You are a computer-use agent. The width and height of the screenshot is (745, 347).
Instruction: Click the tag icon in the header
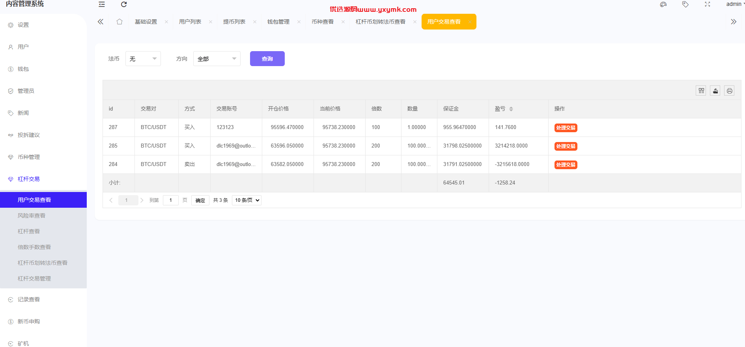click(685, 4)
